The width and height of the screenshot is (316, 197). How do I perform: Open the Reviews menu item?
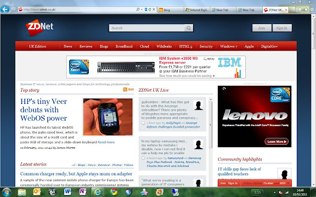(86, 46)
